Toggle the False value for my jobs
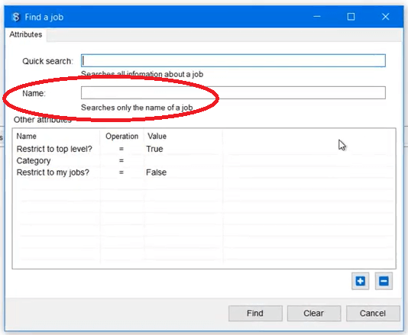Viewport: 408px width, 335px height. pos(156,172)
